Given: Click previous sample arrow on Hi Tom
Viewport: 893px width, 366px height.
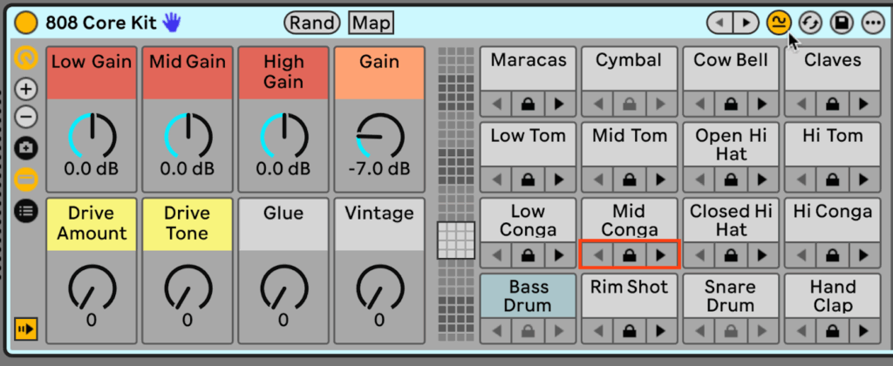Looking at the screenshot, I should pos(801,180).
